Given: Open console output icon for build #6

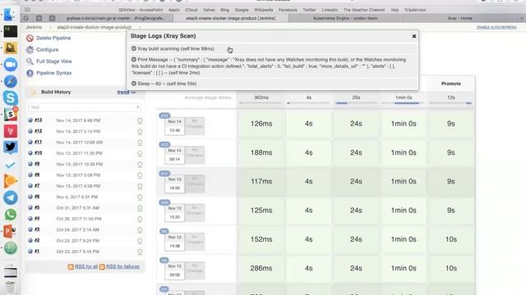Looking at the screenshot, I should click(x=140, y=197).
